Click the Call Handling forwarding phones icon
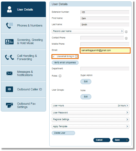 9,57
